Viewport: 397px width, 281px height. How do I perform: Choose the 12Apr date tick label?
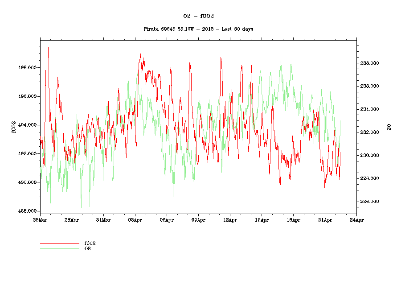pos(230,220)
